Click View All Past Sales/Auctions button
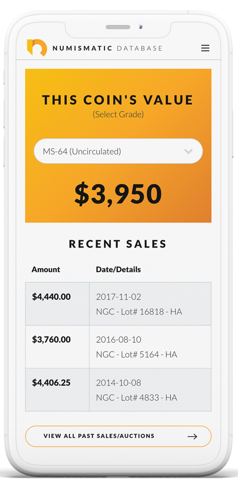This screenshot has width=238, height=488. tap(118, 437)
